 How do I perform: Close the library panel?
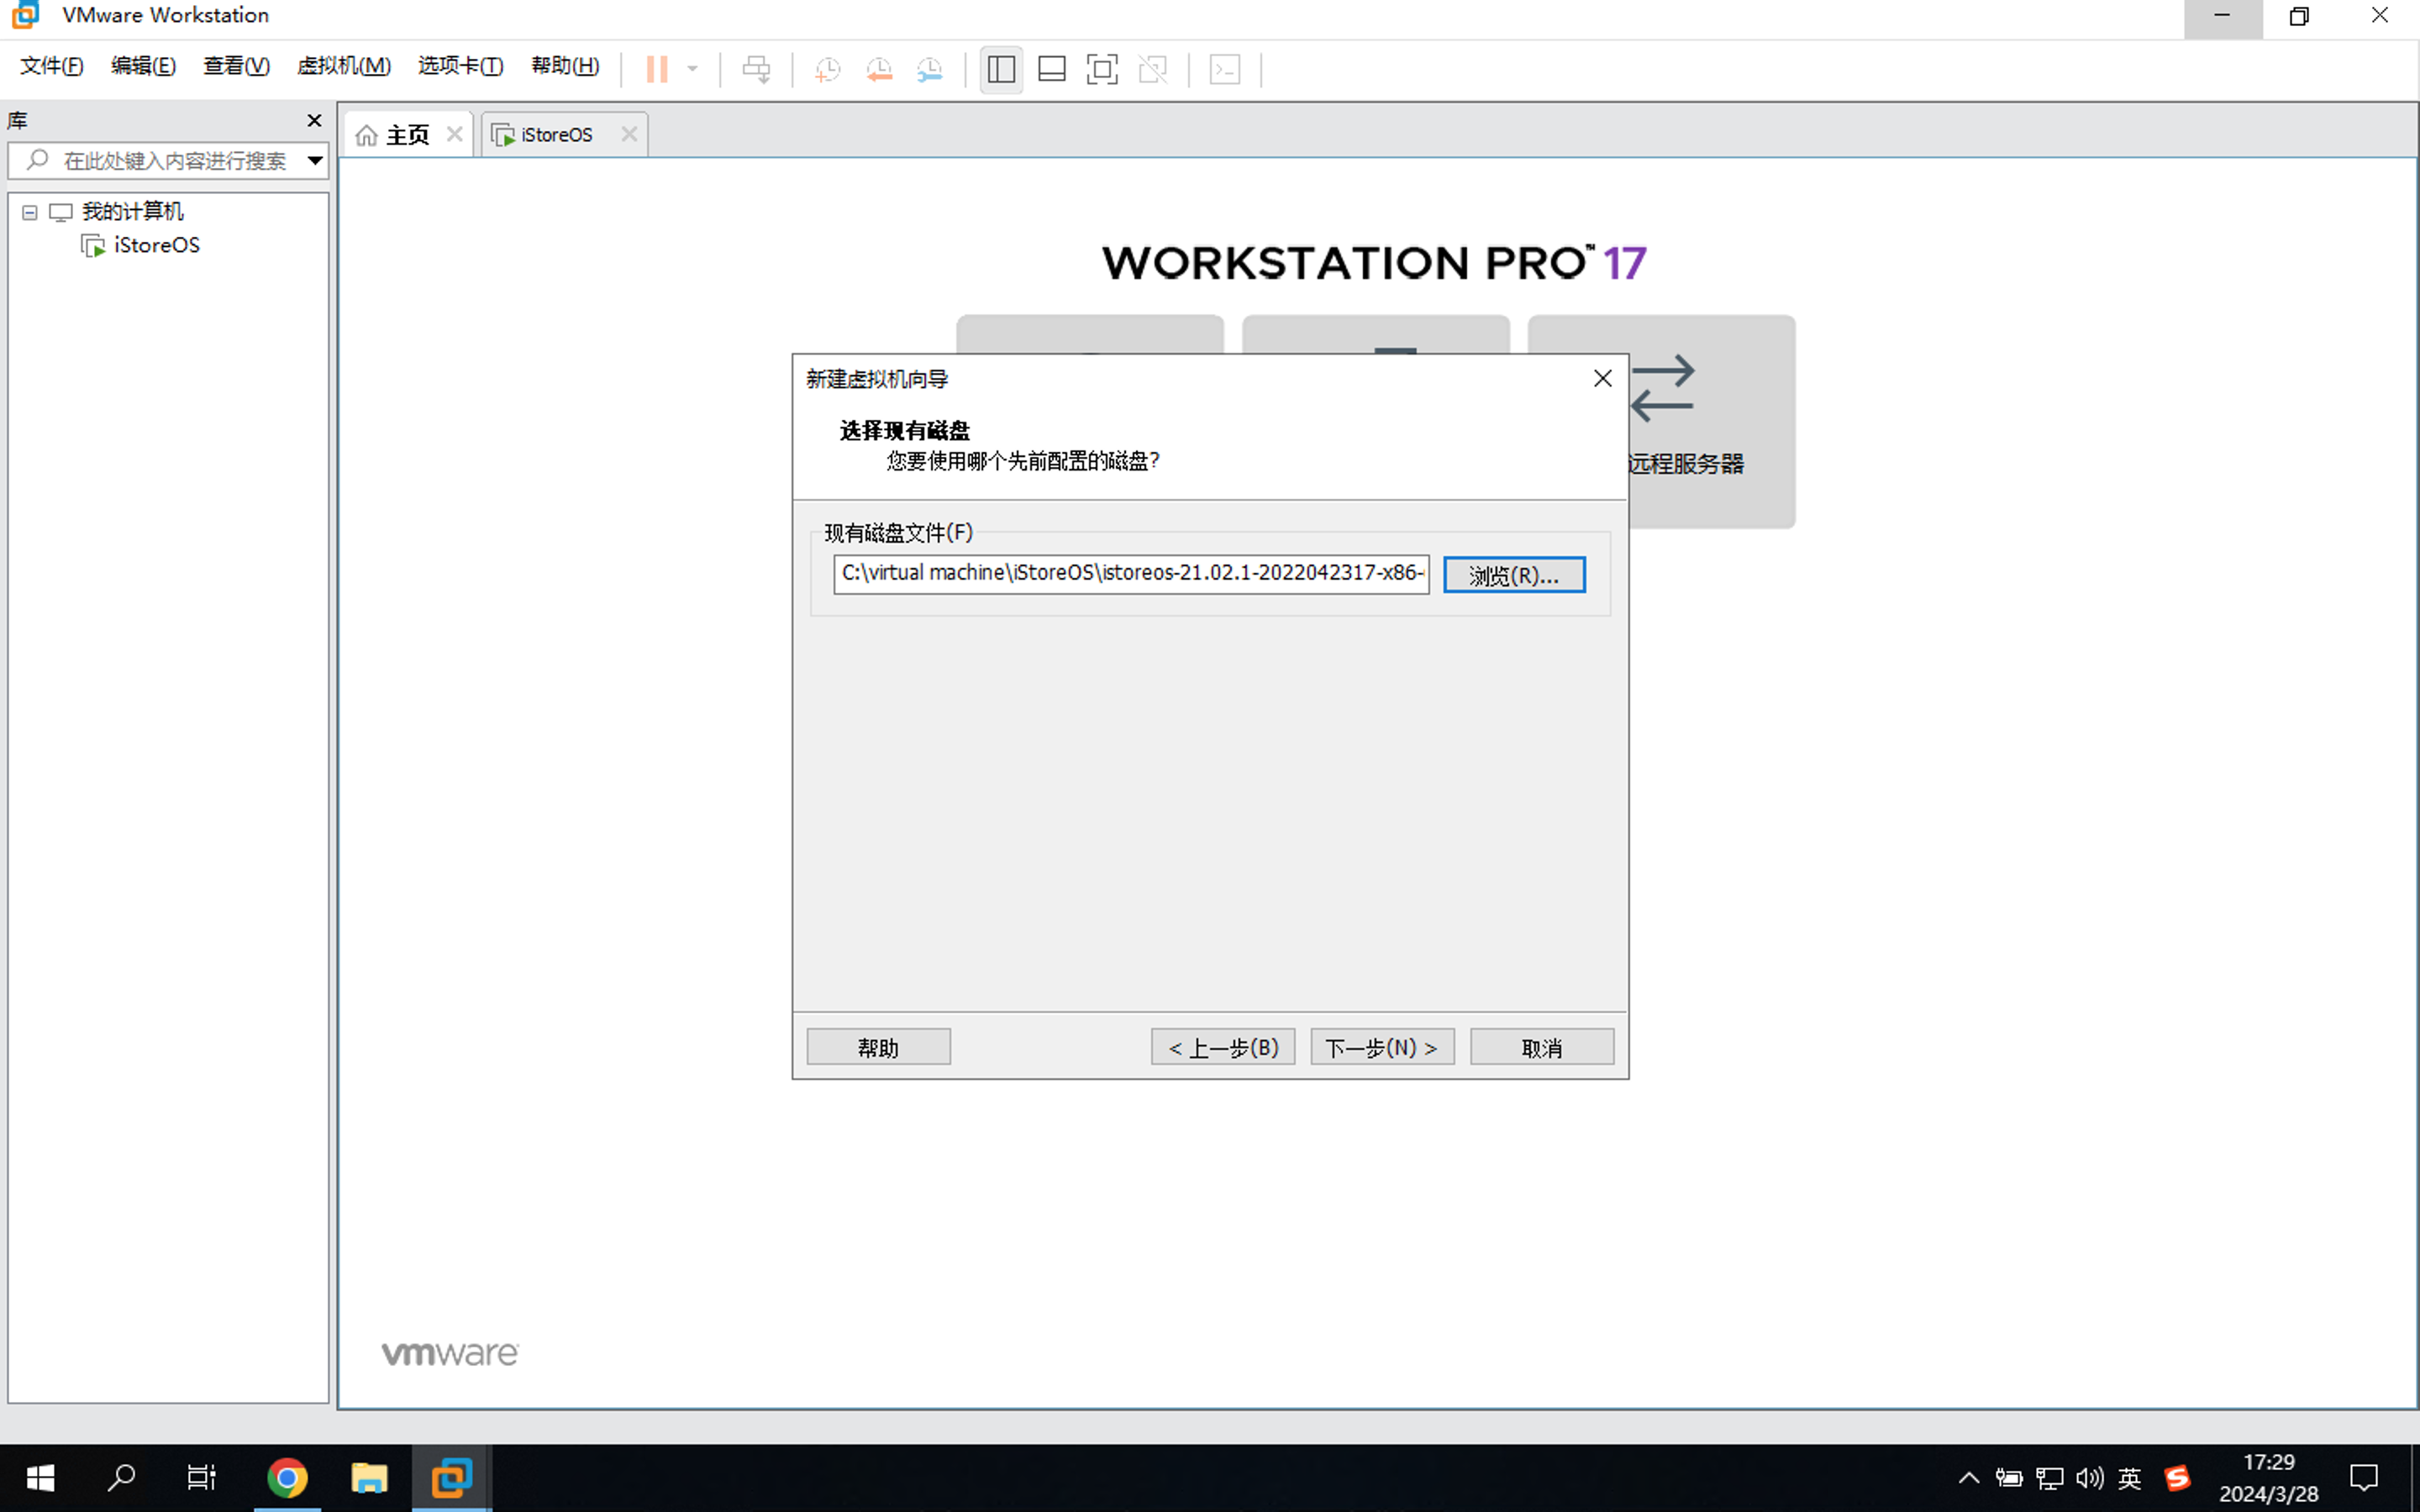click(x=314, y=120)
